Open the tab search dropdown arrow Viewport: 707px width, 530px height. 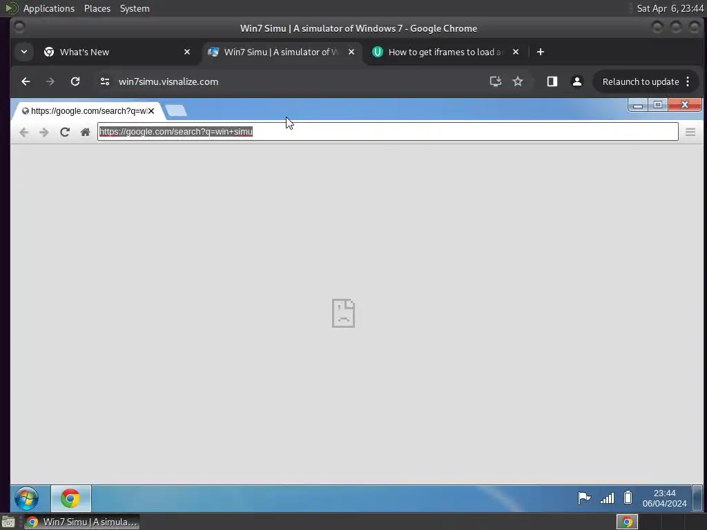coord(24,52)
